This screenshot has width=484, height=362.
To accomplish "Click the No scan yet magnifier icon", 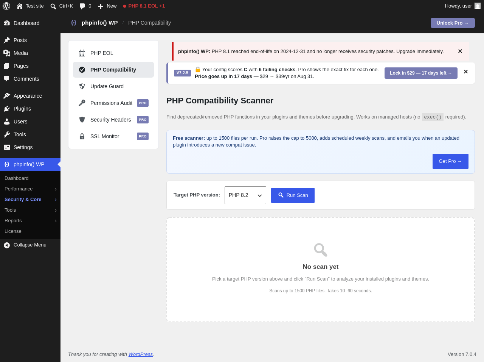I will (x=321, y=250).
